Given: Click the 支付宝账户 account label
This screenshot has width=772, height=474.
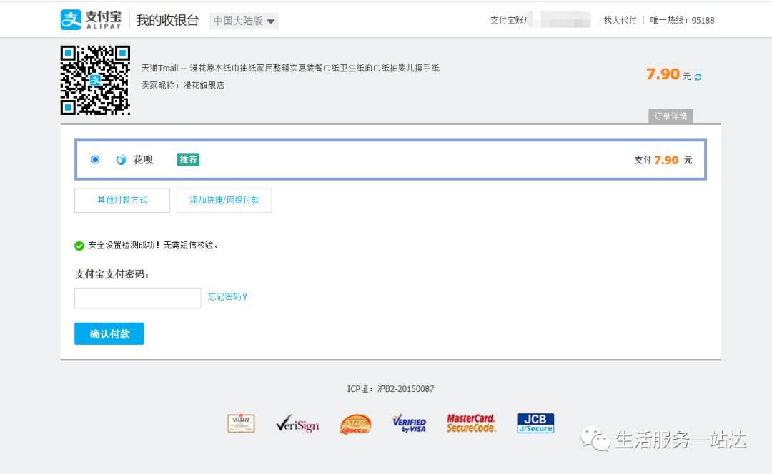Looking at the screenshot, I should click(509, 20).
